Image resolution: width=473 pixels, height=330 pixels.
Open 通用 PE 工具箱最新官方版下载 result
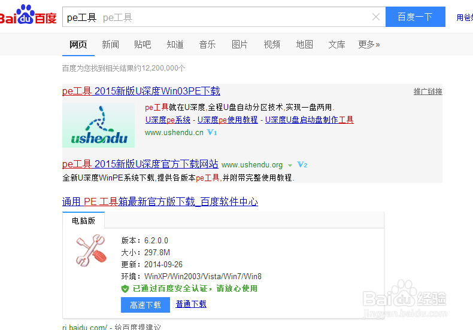tap(160, 201)
